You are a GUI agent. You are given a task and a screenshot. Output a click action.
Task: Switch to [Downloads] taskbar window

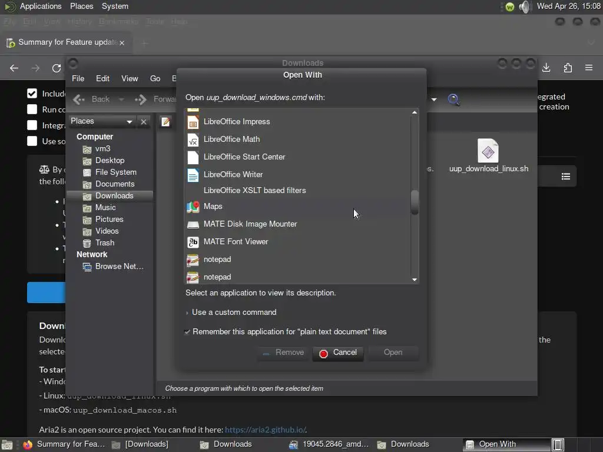(140, 445)
